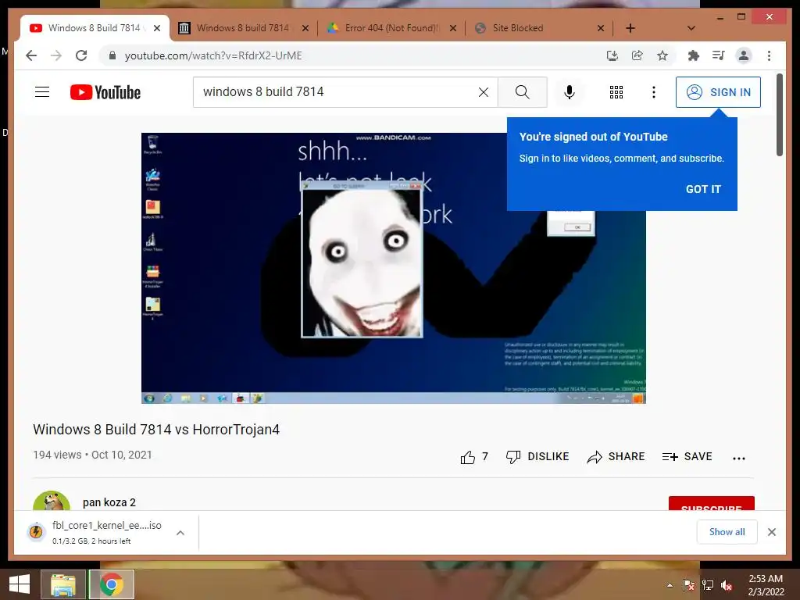The height and width of the screenshot is (600, 800).
Task: Click the address bar URL
Action: click(x=213, y=55)
